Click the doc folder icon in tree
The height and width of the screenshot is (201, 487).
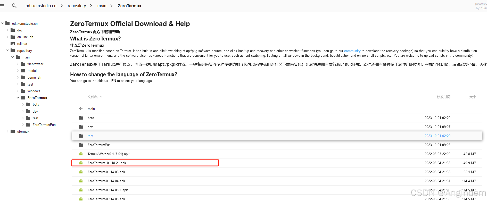coord(13,30)
